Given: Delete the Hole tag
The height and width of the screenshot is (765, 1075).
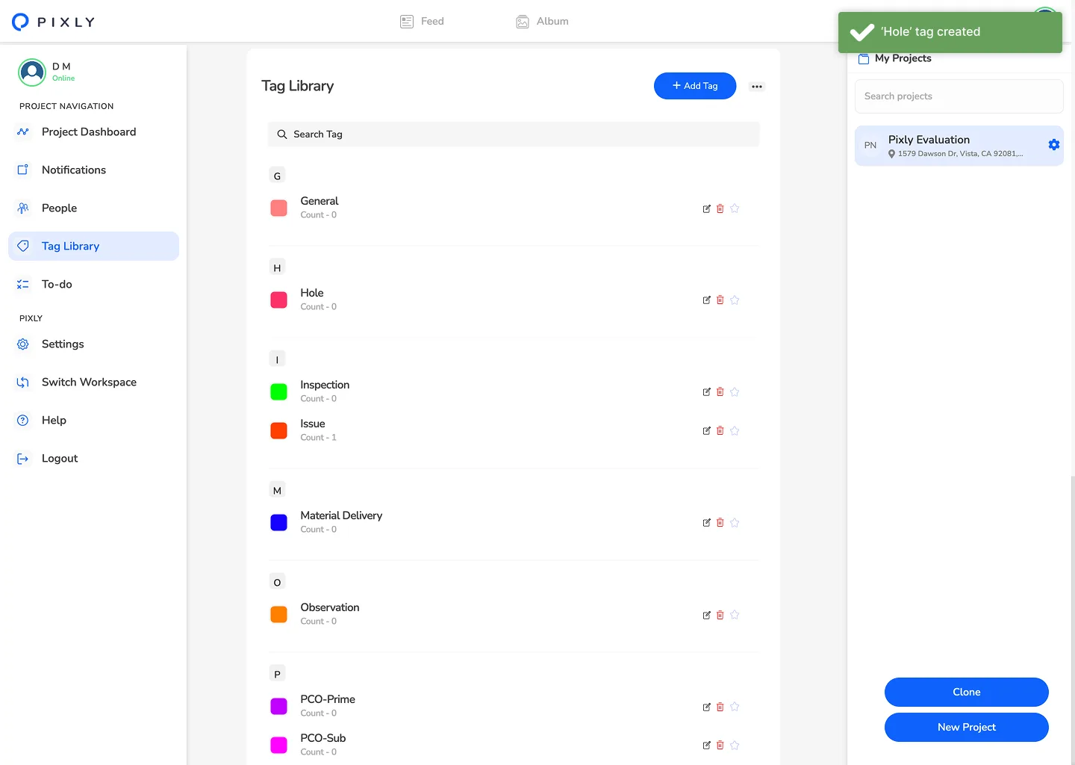Looking at the screenshot, I should [x=720, y=300].
